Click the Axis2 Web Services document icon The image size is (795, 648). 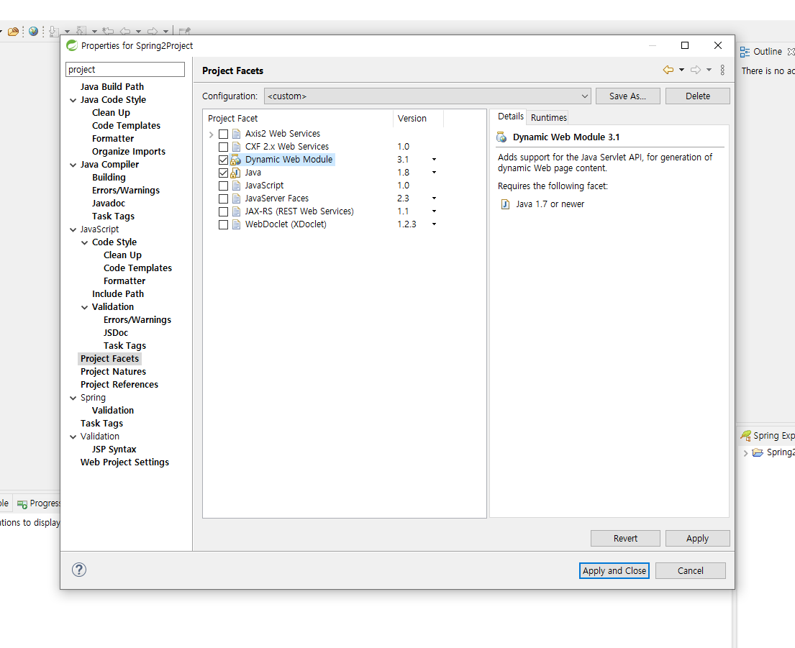[236, 134]
